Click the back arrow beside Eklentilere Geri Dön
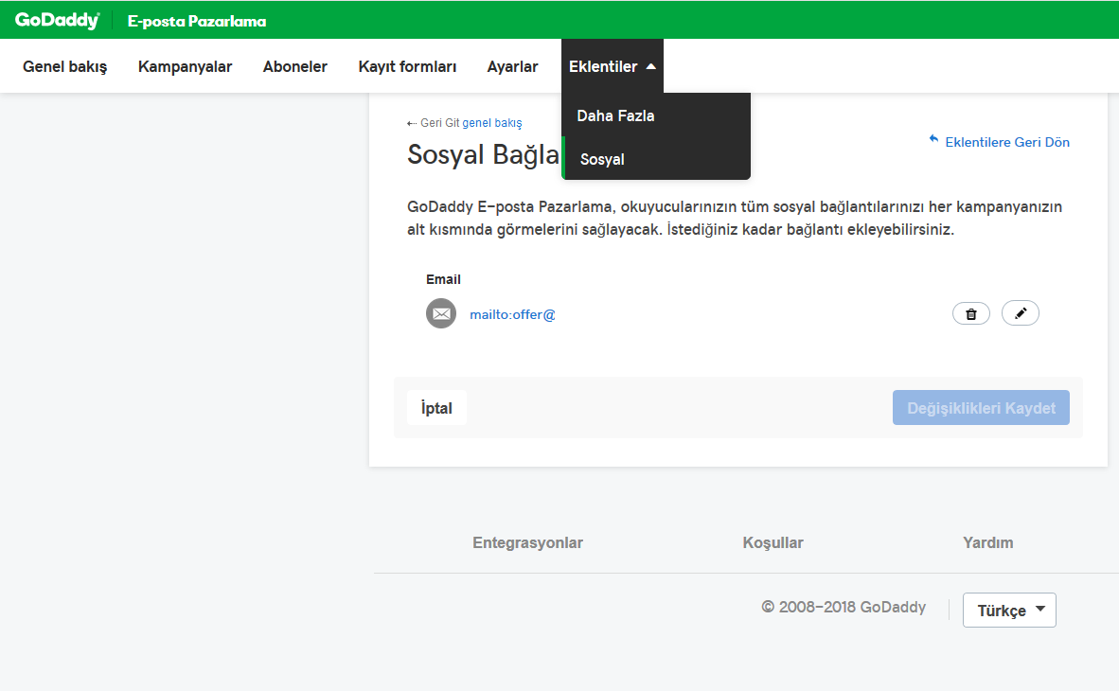Viewport: 1119px width, 691px height. [933, 139]
